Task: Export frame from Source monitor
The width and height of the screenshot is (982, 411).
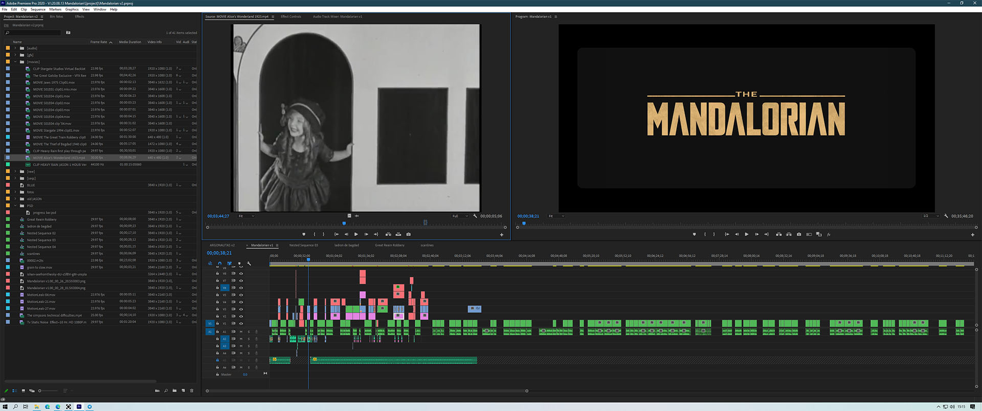Action: pyautogui.click(x=408, y=234)
